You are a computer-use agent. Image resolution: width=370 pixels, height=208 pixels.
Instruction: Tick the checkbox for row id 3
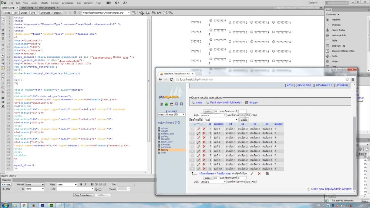pyautogui.click(x=192, y=138)
